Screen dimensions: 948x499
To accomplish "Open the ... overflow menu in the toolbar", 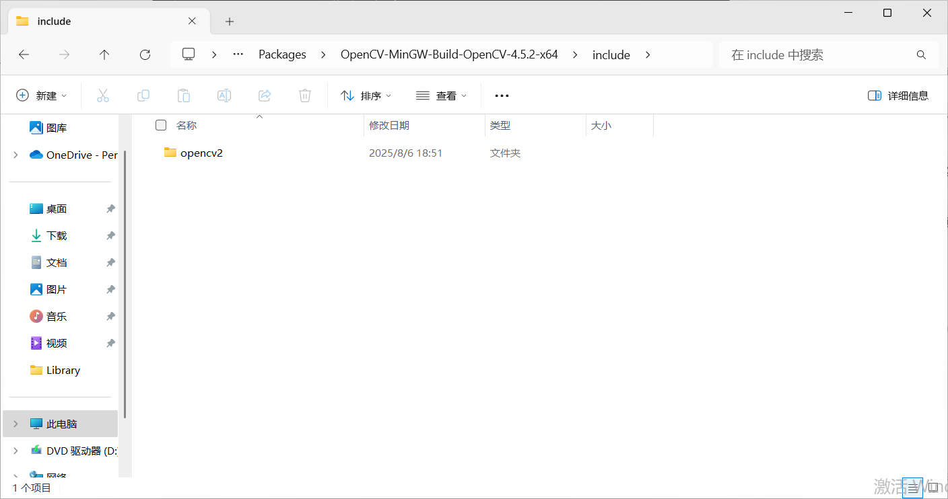I will [501, 95].
